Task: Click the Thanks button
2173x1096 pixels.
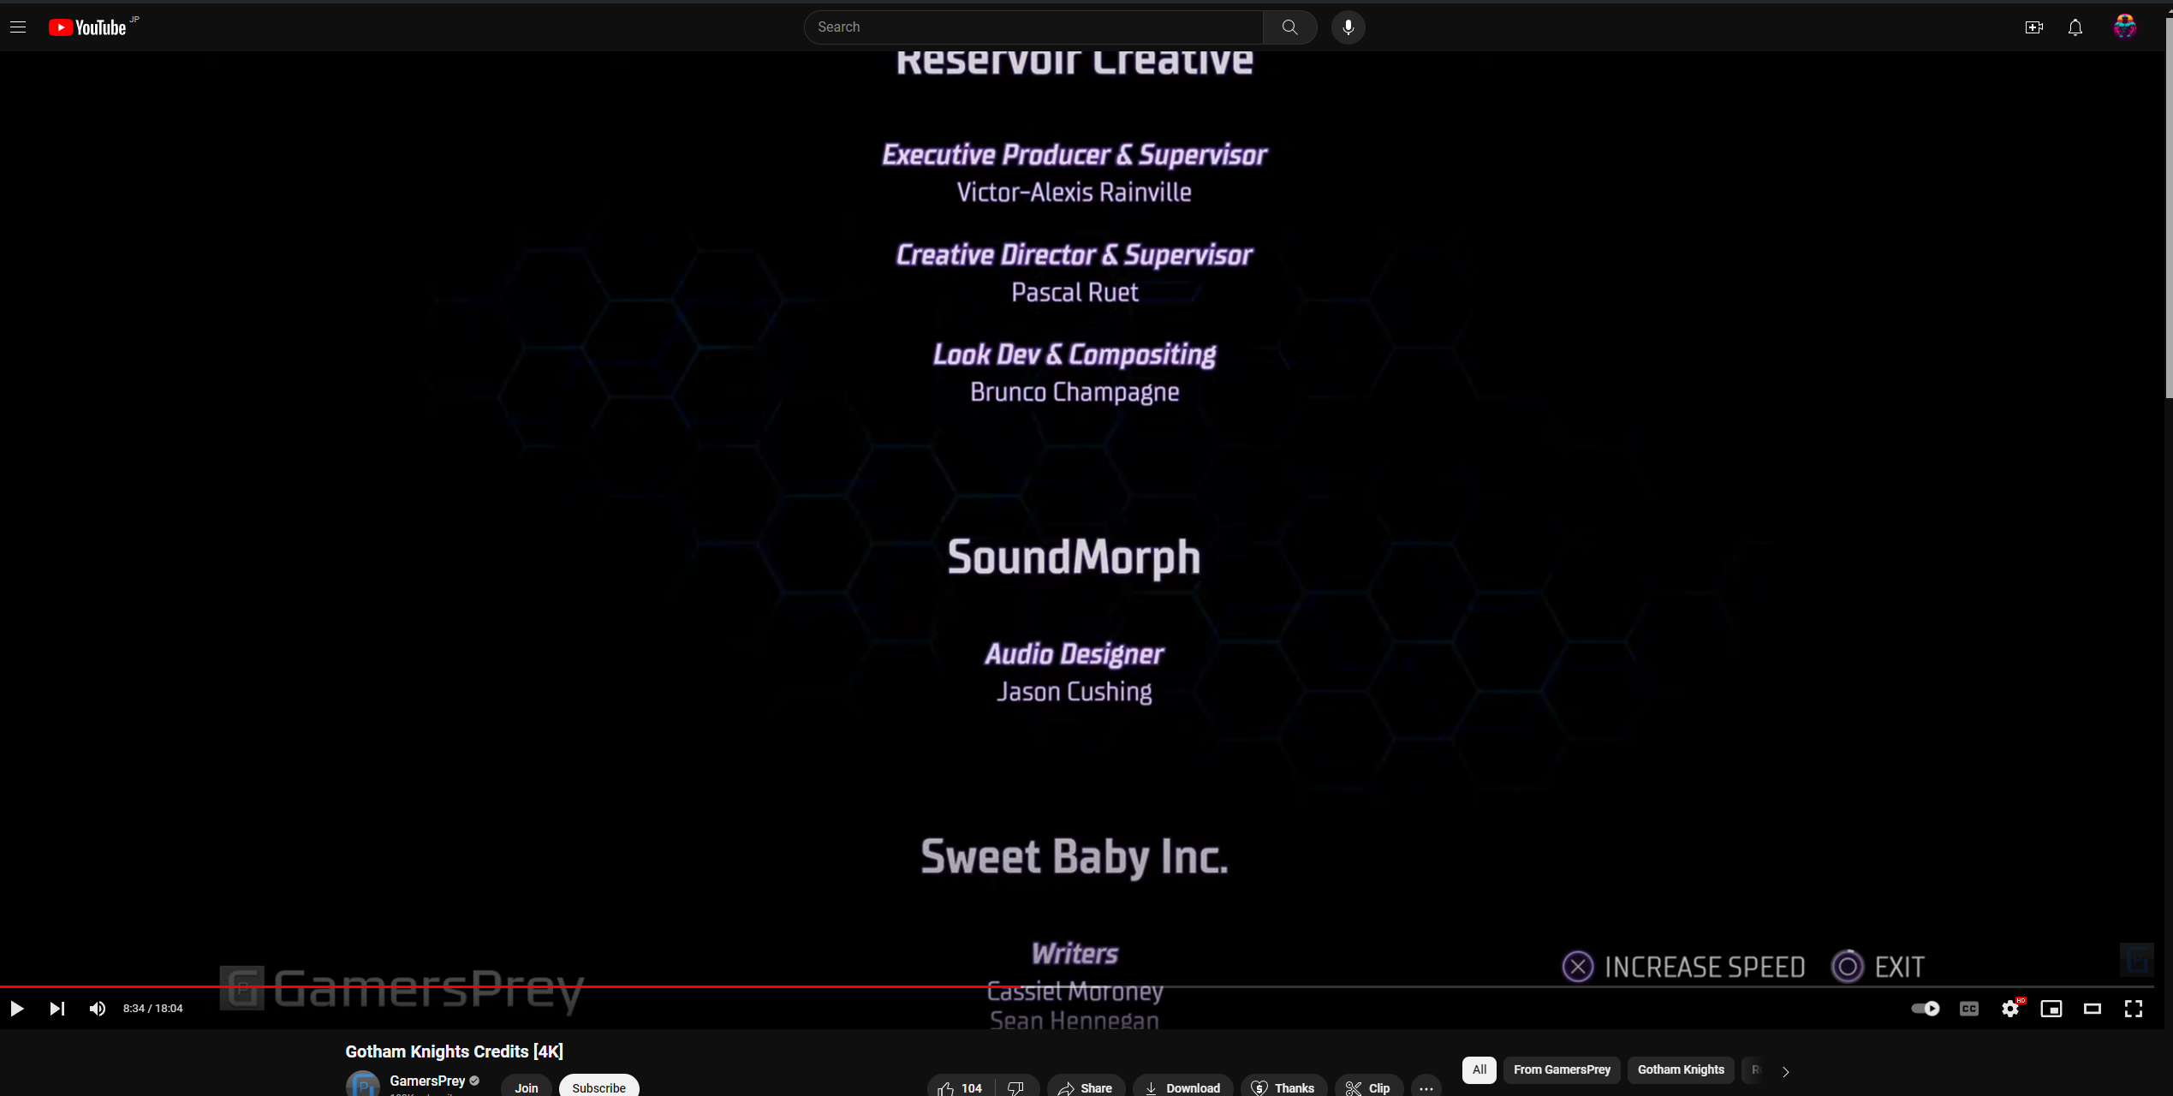Action: coord(1283,1087)
